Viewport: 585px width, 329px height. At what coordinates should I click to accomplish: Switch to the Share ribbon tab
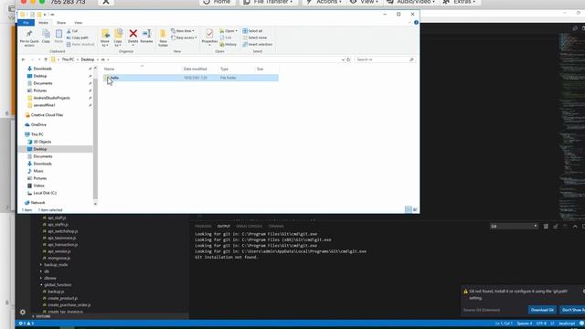[61, 23]
